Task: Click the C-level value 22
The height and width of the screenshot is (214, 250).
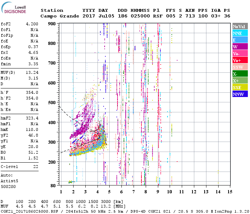Action: coord(35,167)
